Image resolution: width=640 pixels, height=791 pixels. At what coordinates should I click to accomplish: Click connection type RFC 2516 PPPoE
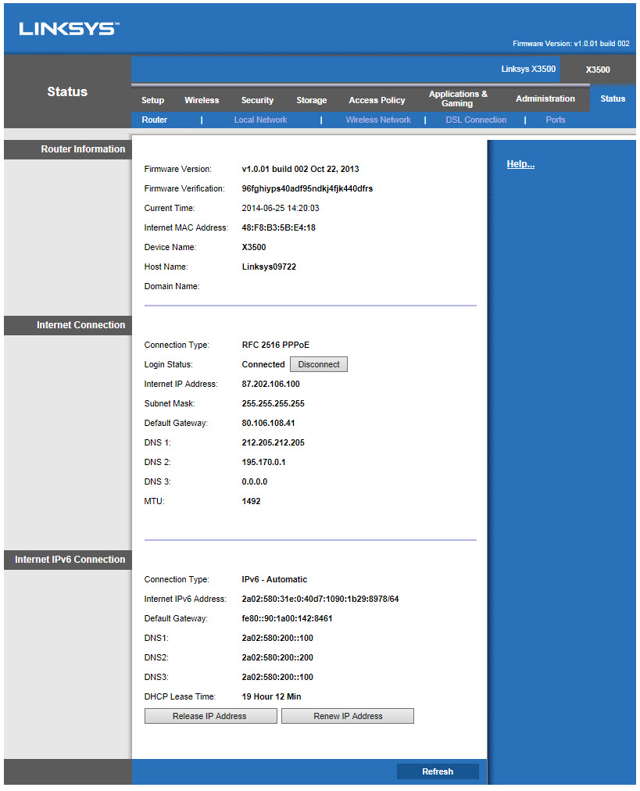click(x=275, y=345)
